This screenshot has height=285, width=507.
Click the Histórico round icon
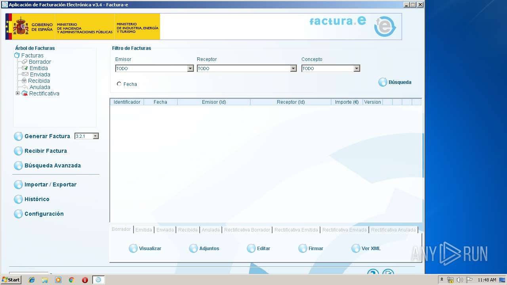point(18,199)
